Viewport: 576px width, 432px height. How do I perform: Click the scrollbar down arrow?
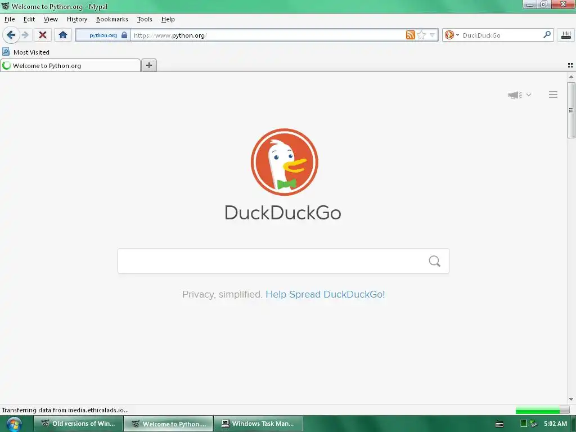click(x=571, y=399)
